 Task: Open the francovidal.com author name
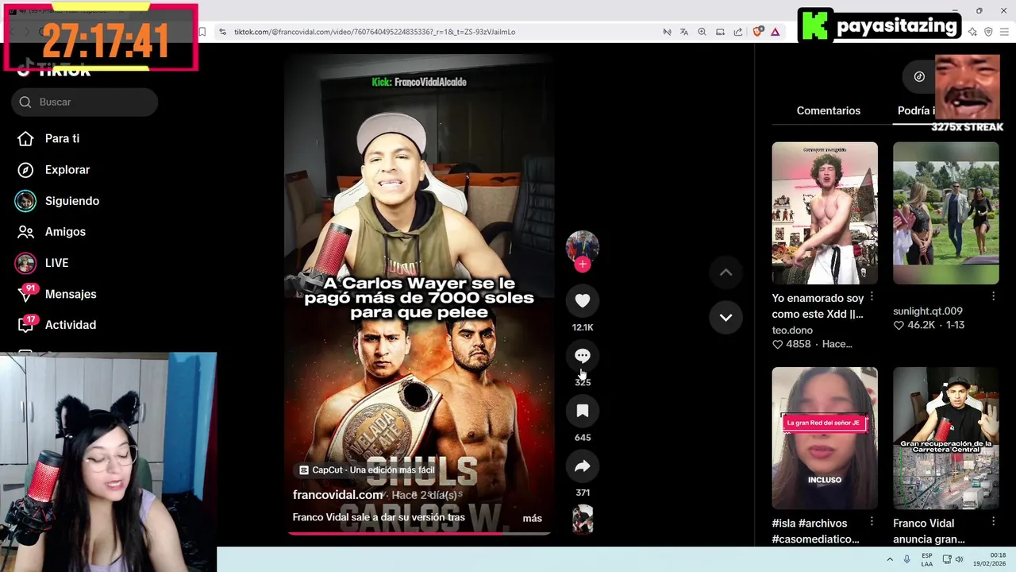click(338, 495)
